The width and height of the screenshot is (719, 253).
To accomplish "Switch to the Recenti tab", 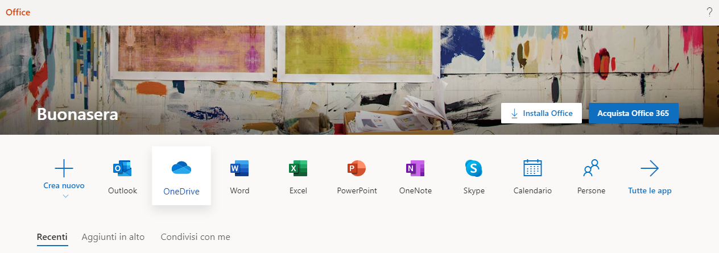I will pos(52,237).
